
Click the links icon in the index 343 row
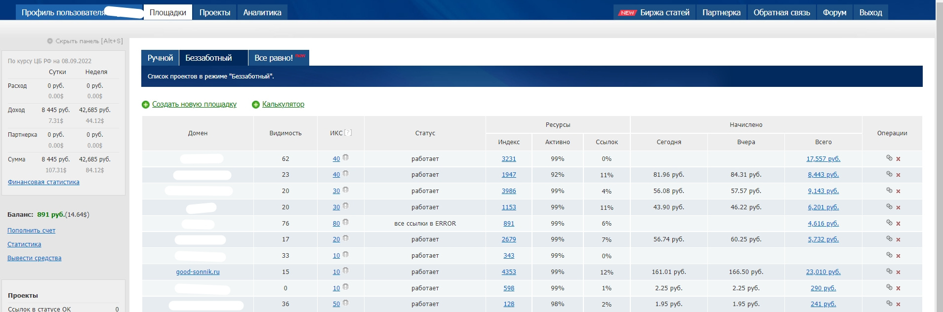pos(889,255)
